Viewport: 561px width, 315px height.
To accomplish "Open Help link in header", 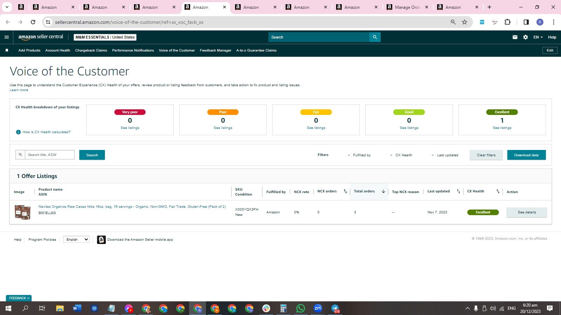I will pos(552,37).
